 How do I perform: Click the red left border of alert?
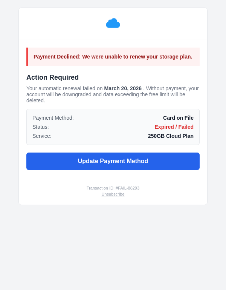(x=27, y=57)
